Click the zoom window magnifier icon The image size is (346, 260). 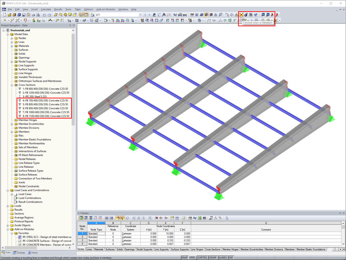[147, 21]
